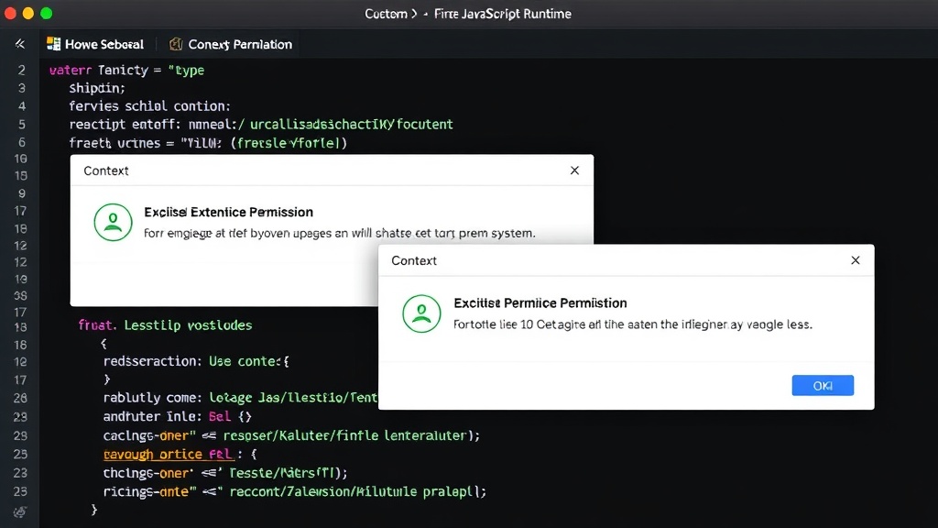Click line starting "reactipt entoff"

click(x=261, y=124)
